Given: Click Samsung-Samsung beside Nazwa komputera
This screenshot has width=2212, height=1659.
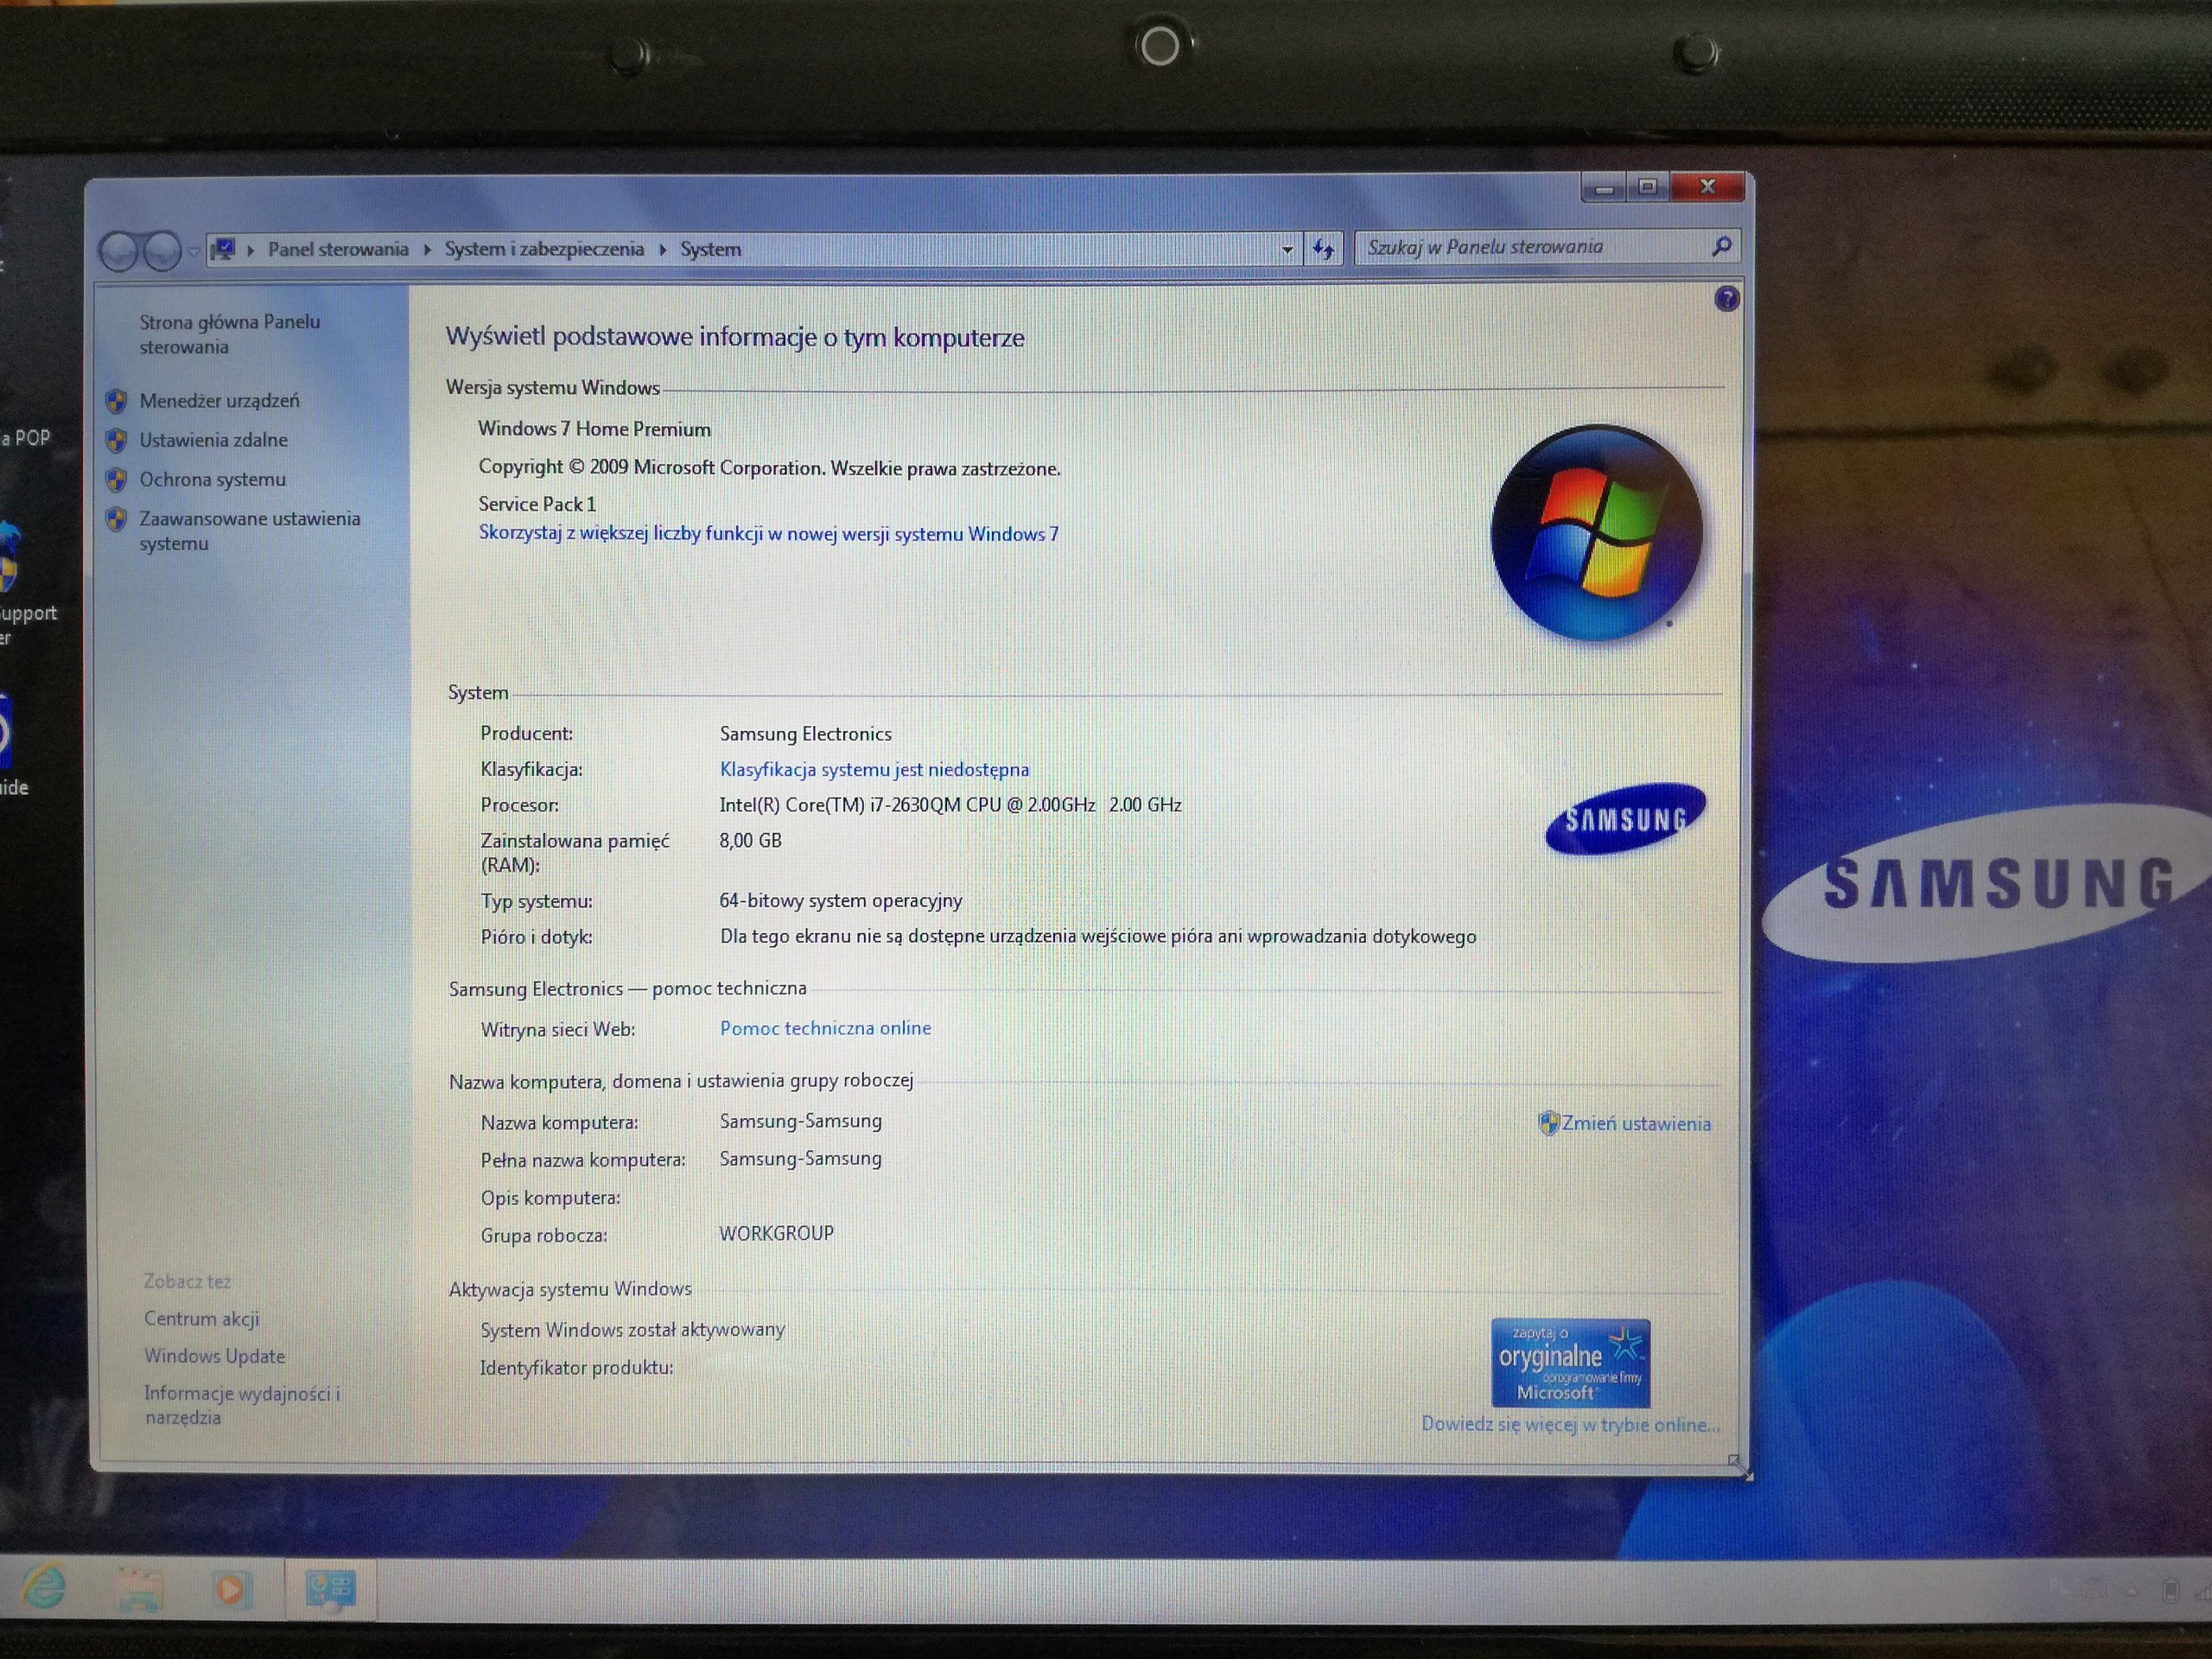Looking at the screenshot, I should 800,1121.
